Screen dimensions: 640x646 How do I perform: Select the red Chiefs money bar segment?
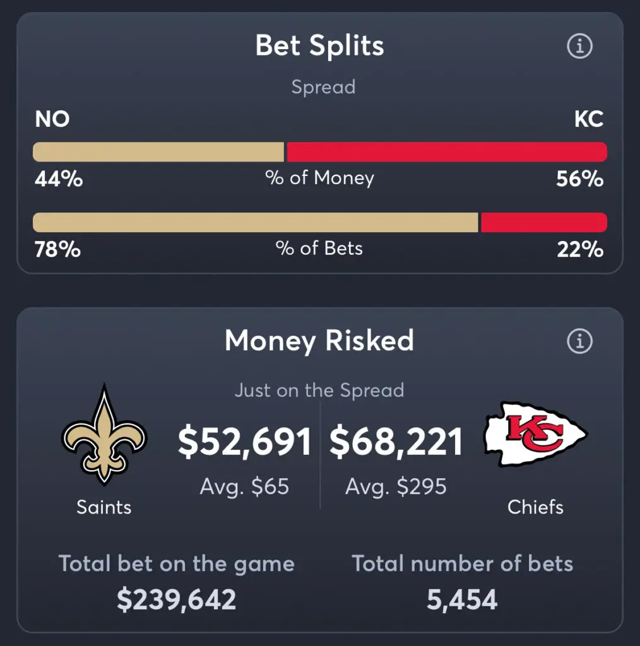pyautogui.click(x=447, y=152)
